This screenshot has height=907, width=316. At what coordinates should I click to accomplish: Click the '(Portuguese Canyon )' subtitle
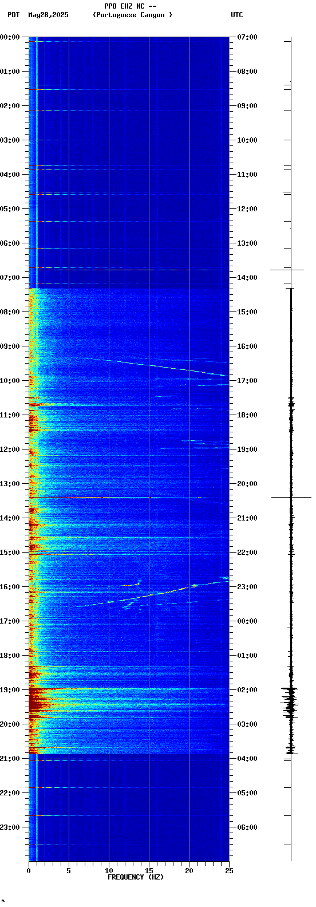pyautogui.click(x=132, y=15)
